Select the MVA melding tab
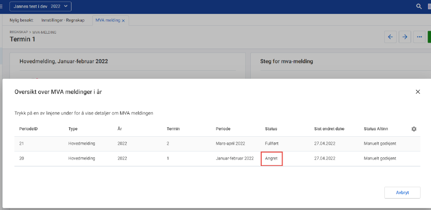 click(x=107, y=20)
